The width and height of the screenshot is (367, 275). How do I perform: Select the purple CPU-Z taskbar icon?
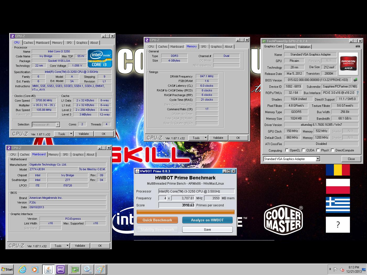click(61, 269)
